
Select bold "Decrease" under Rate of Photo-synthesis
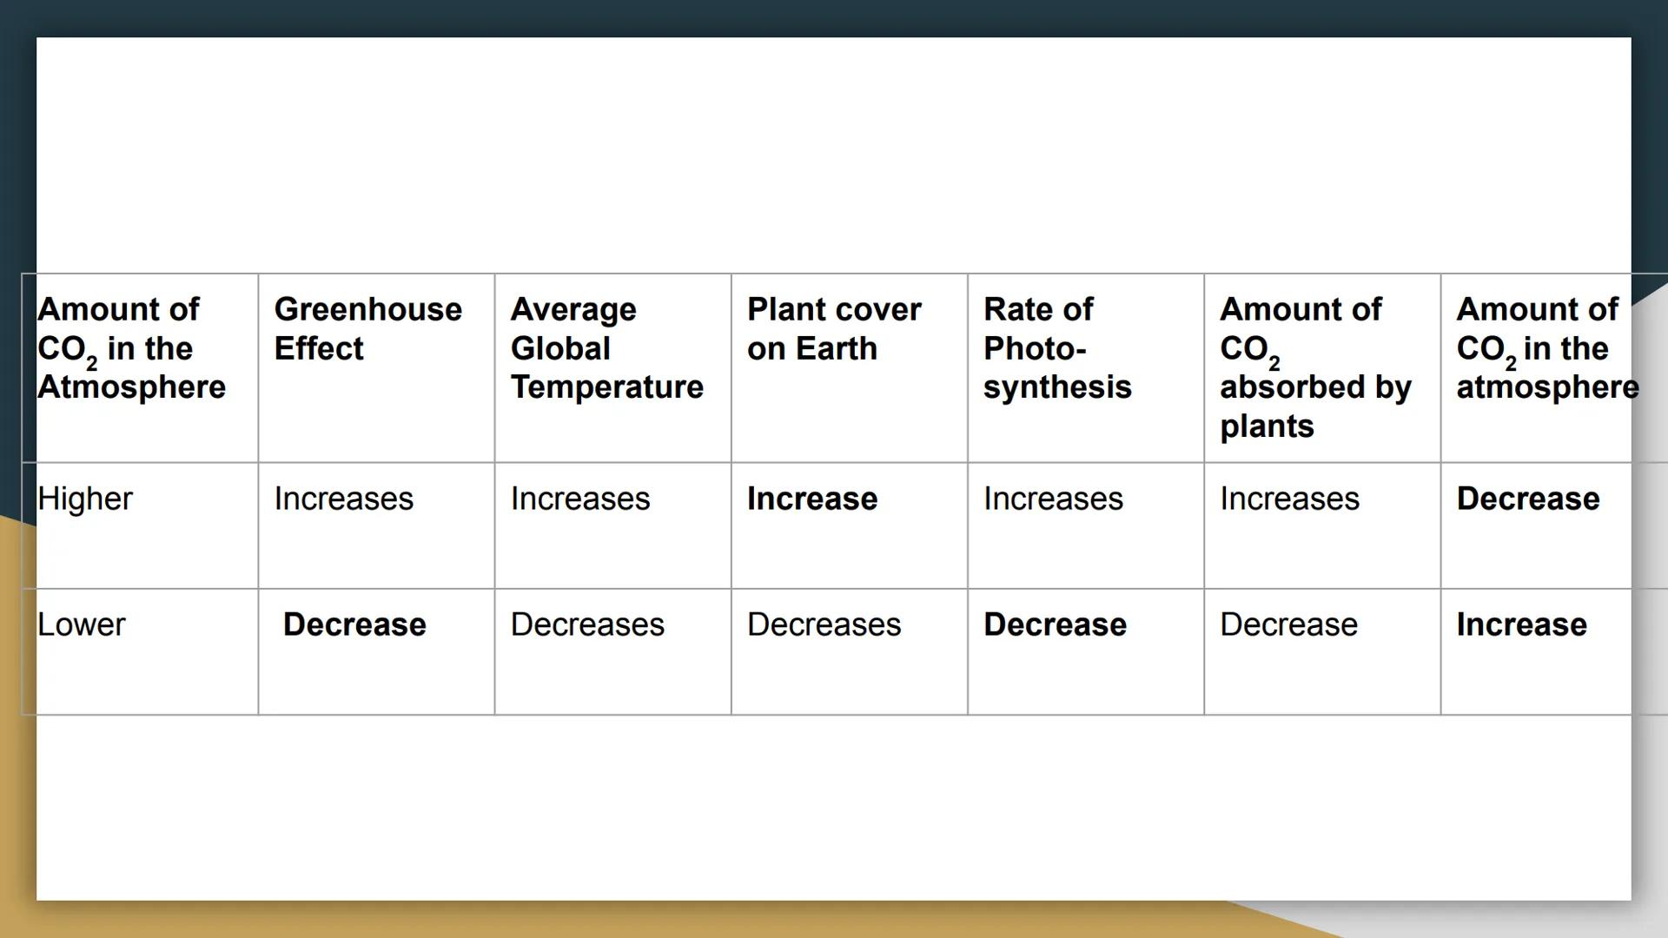[1055, 625]
